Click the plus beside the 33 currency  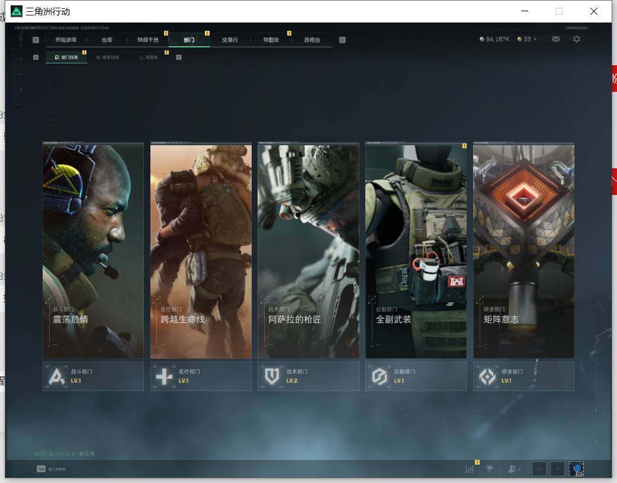click(535, 39)
